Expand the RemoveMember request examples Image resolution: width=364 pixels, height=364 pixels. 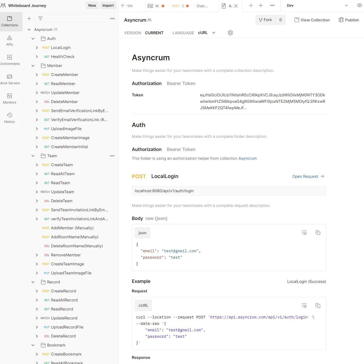pyautogui.click(x=37, y=255)
